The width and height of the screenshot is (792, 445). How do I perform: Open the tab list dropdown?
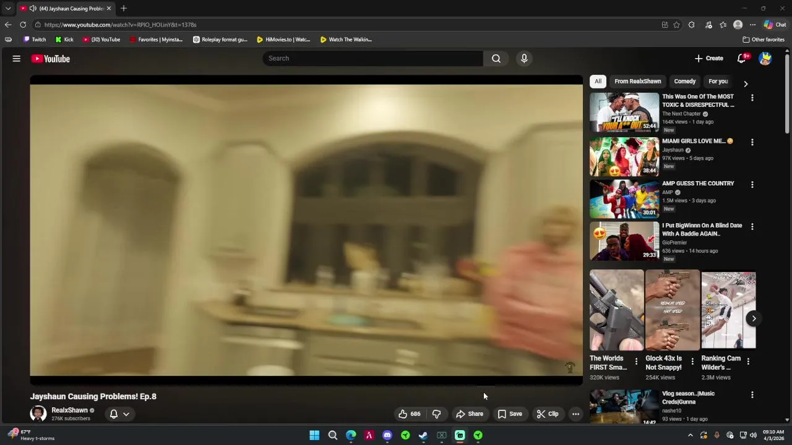click(x=8, y=9)
